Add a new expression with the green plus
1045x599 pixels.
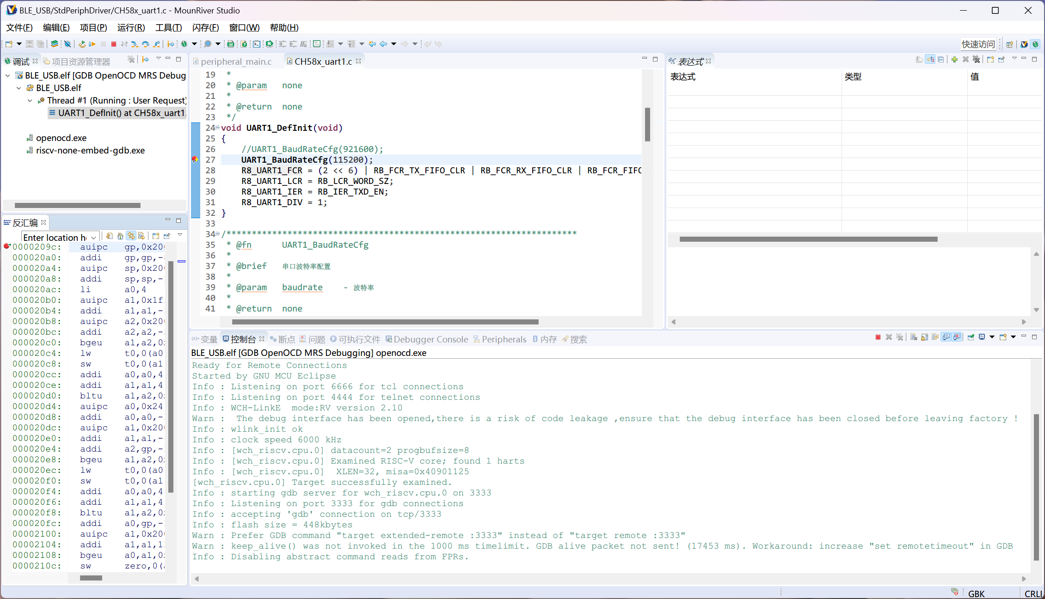tap(954, 59)
